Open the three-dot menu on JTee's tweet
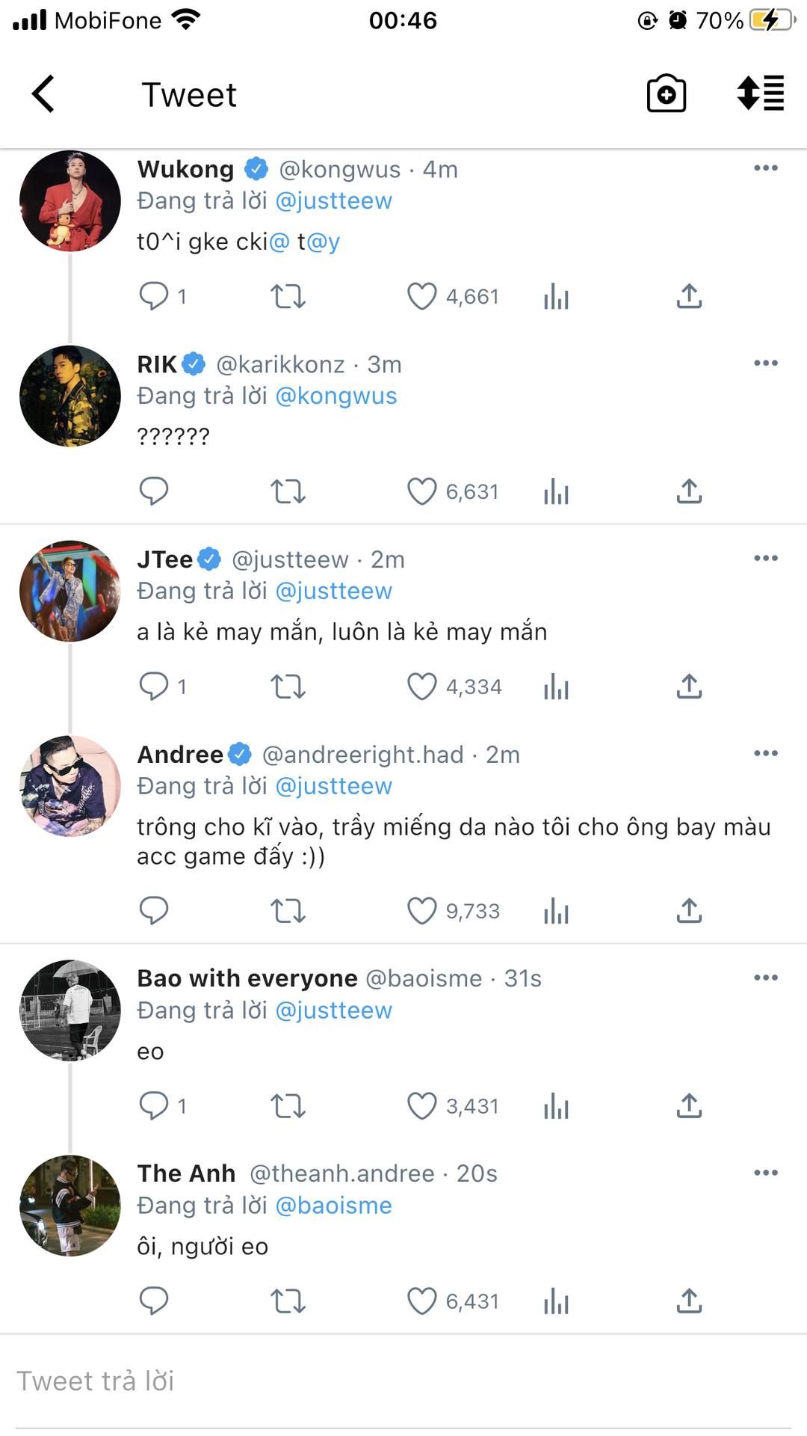Image resolution: width=807 pixels, height=1436 pixels. tap(766, 559)
